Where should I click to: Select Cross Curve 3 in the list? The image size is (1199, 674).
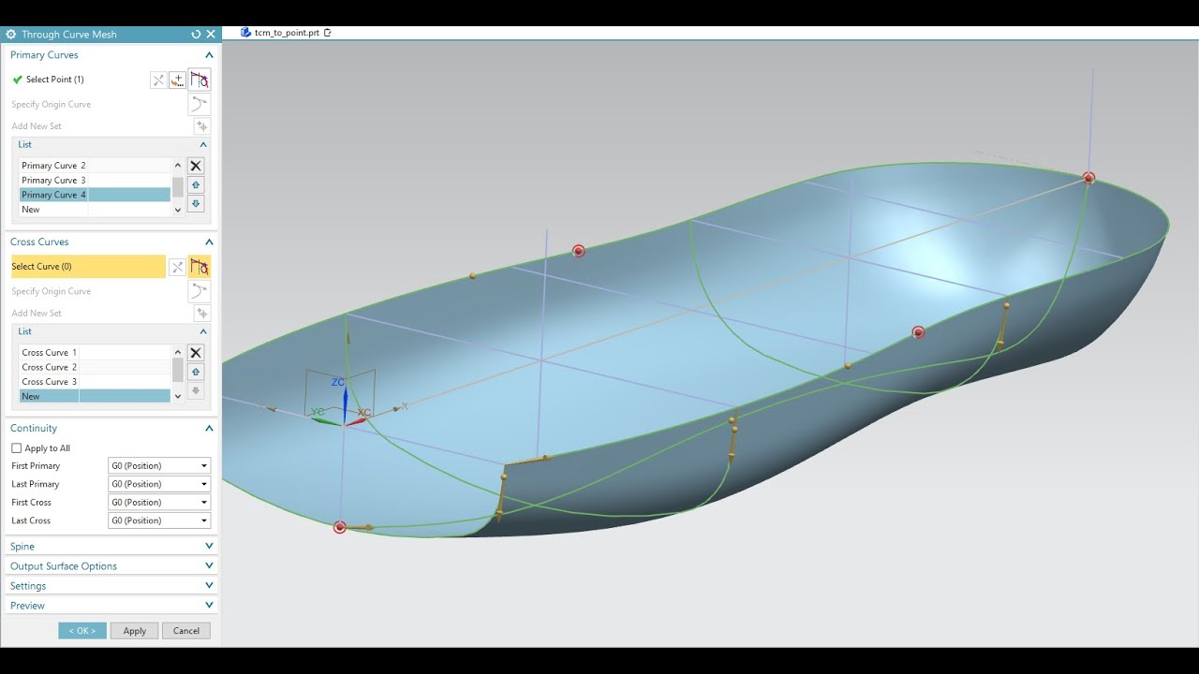click(95, 382)
